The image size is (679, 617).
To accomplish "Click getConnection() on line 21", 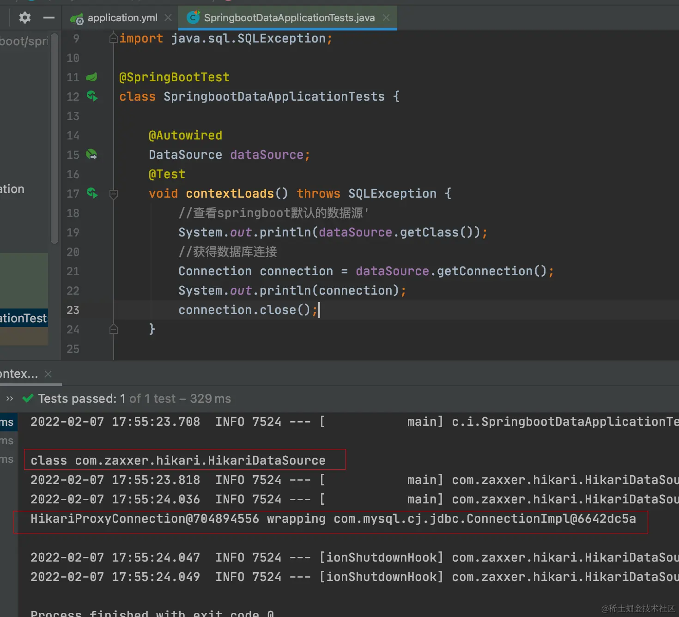I will [492, 271].
